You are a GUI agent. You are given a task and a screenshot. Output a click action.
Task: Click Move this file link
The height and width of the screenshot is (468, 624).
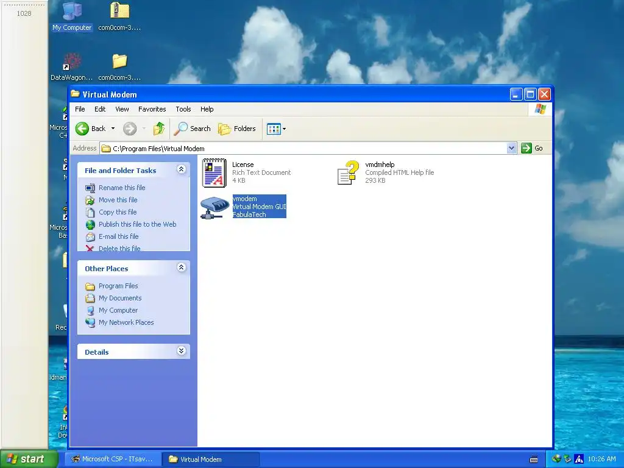pyautogui.click(x=118, y=200)
